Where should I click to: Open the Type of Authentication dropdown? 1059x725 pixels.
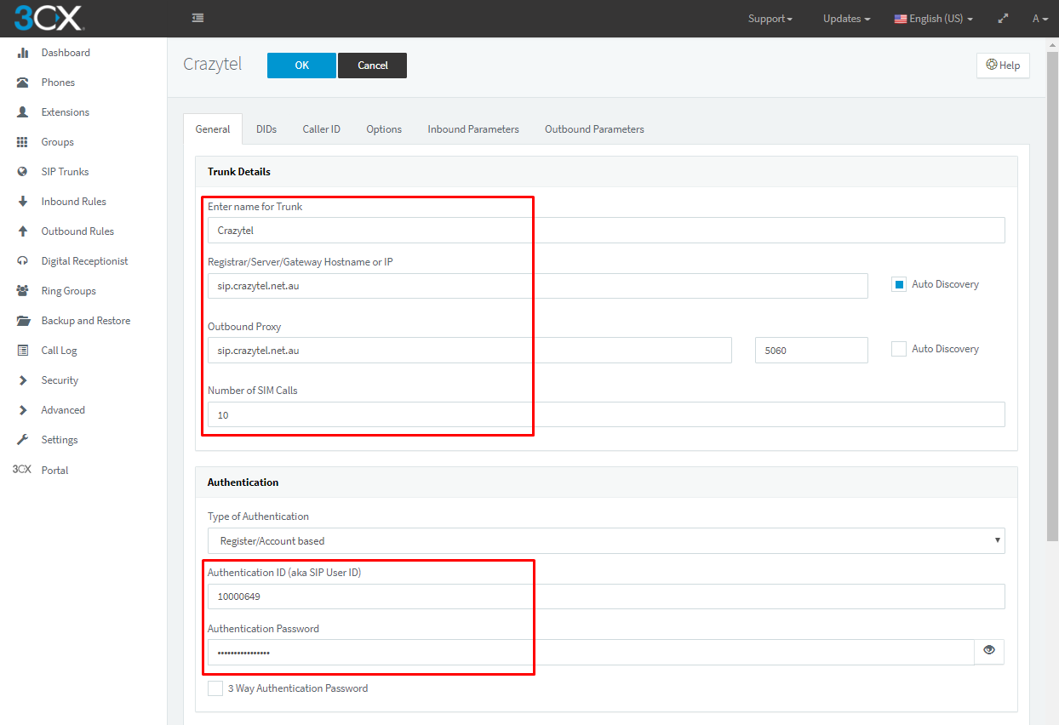(605, 541)
